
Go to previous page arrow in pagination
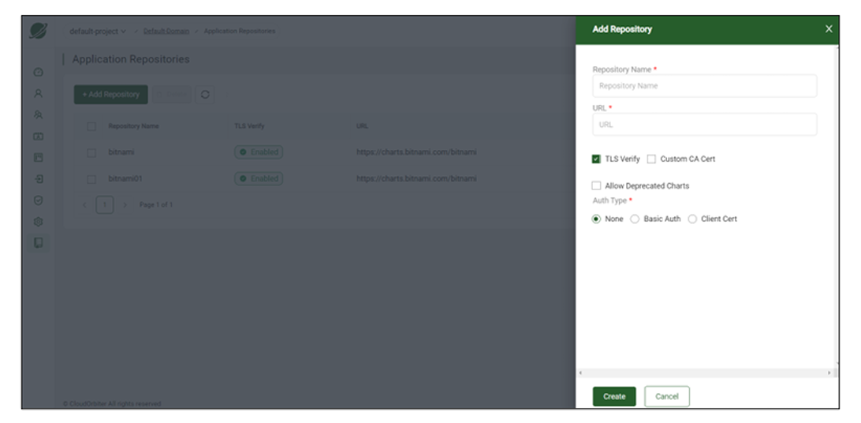(84, 205)
